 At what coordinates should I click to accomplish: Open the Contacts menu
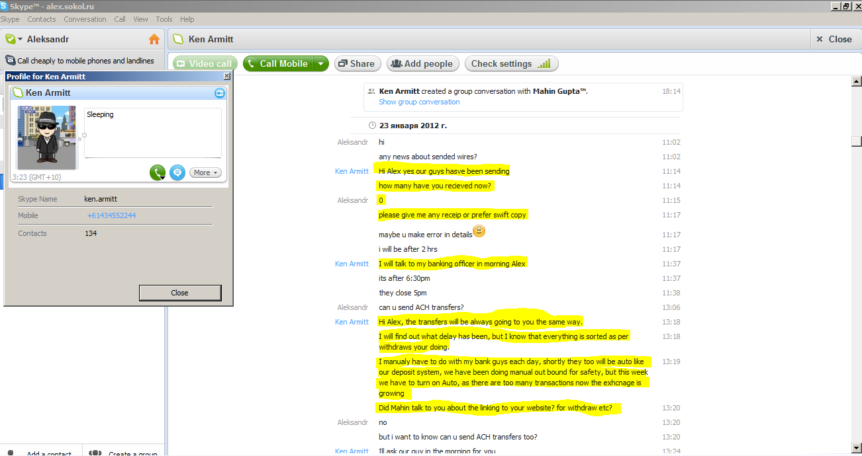42,19
